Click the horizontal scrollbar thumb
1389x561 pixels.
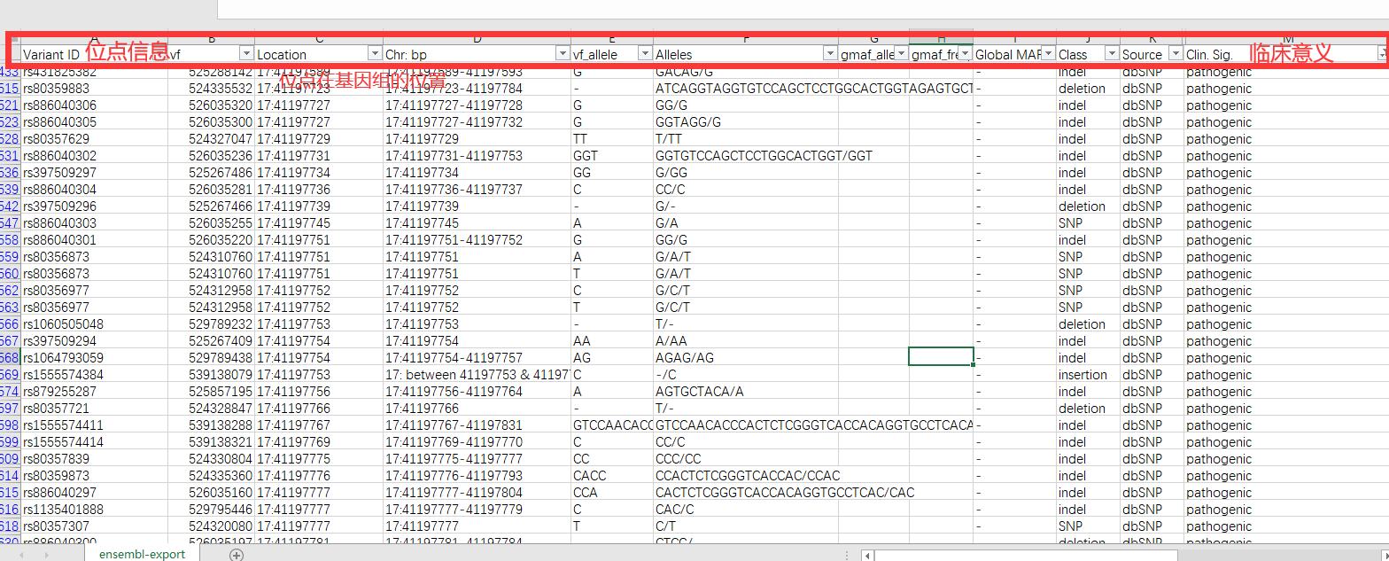pyautogui.click(x=1026, y=556)
